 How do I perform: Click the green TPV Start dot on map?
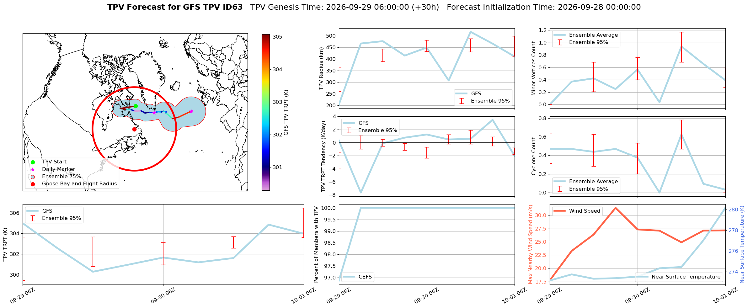point(136,106)
